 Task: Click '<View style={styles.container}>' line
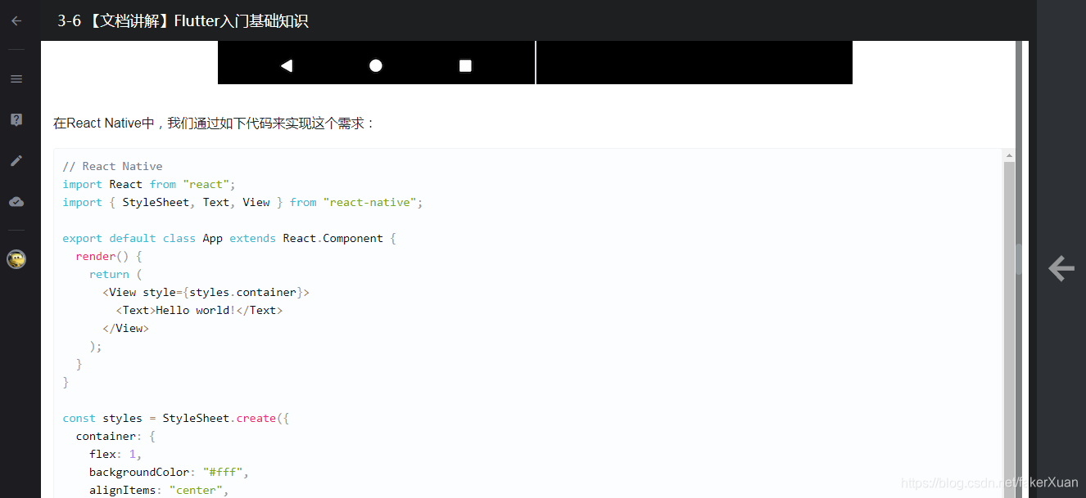click(x=206, y=292)
